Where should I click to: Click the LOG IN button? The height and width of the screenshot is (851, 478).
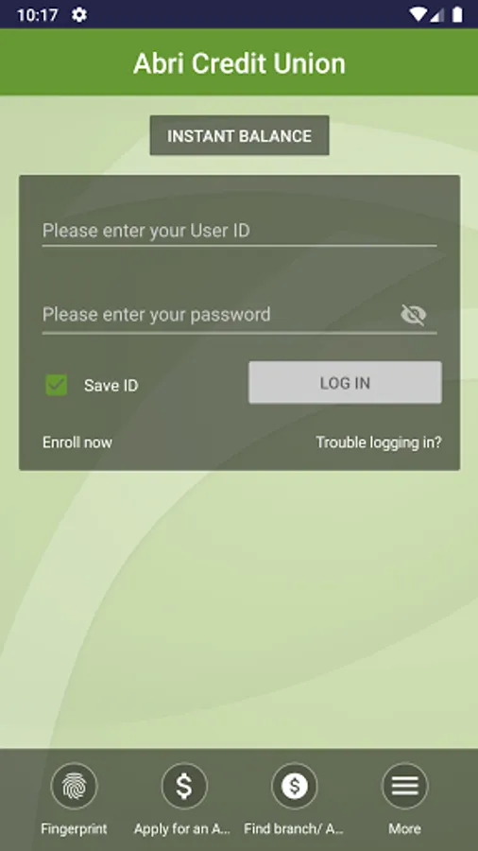pos(345,383)
